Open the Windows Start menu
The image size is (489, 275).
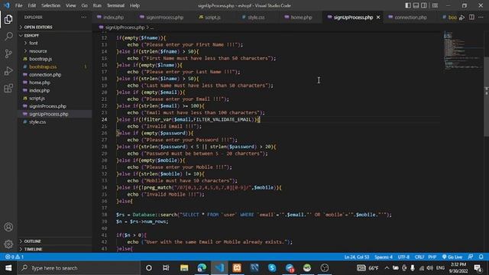click(8, 268)
